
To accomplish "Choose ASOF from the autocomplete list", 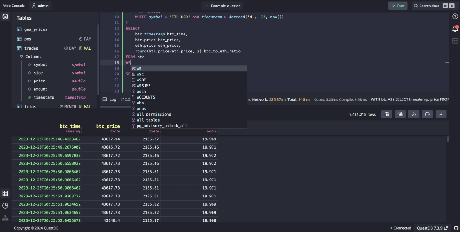I will [x=189, y=80].
